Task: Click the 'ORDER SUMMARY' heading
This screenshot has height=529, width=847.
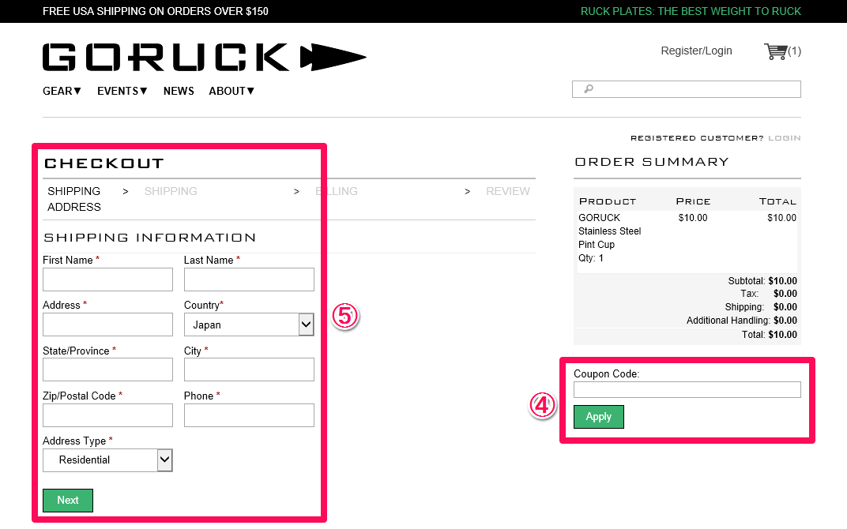Action: click(652, 162)
